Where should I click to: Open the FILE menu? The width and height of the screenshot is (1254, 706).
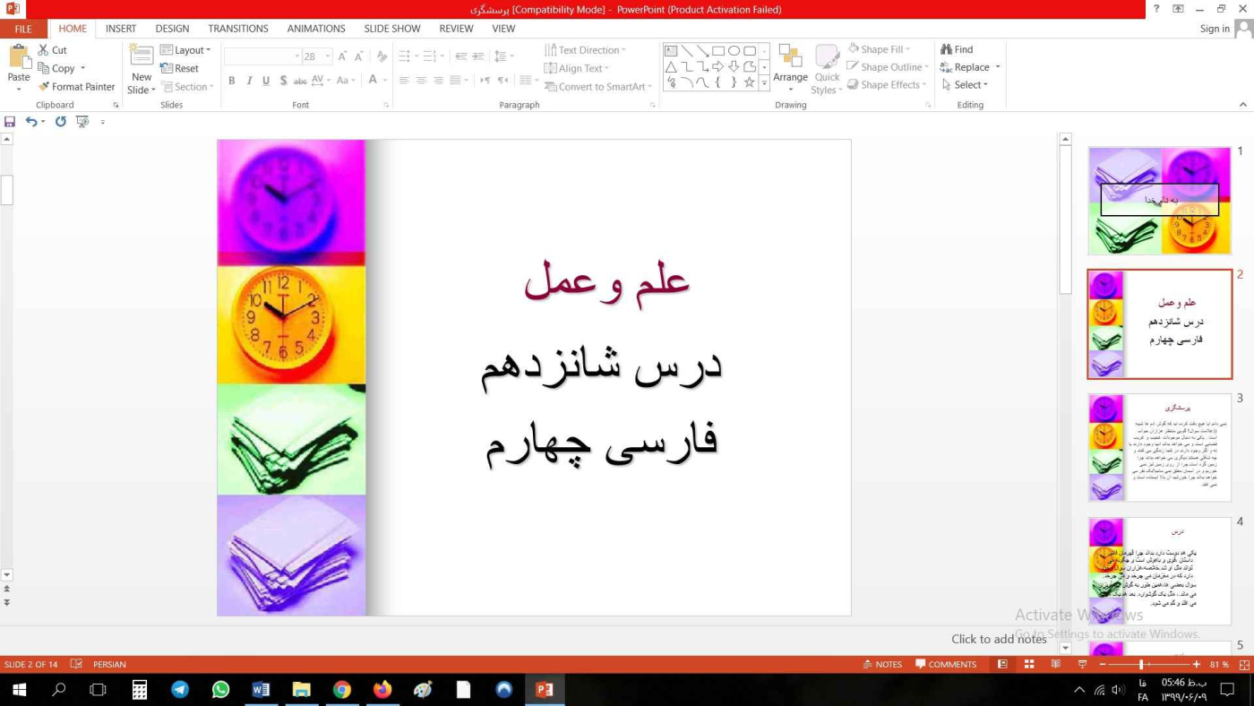[x=23, y=29]
